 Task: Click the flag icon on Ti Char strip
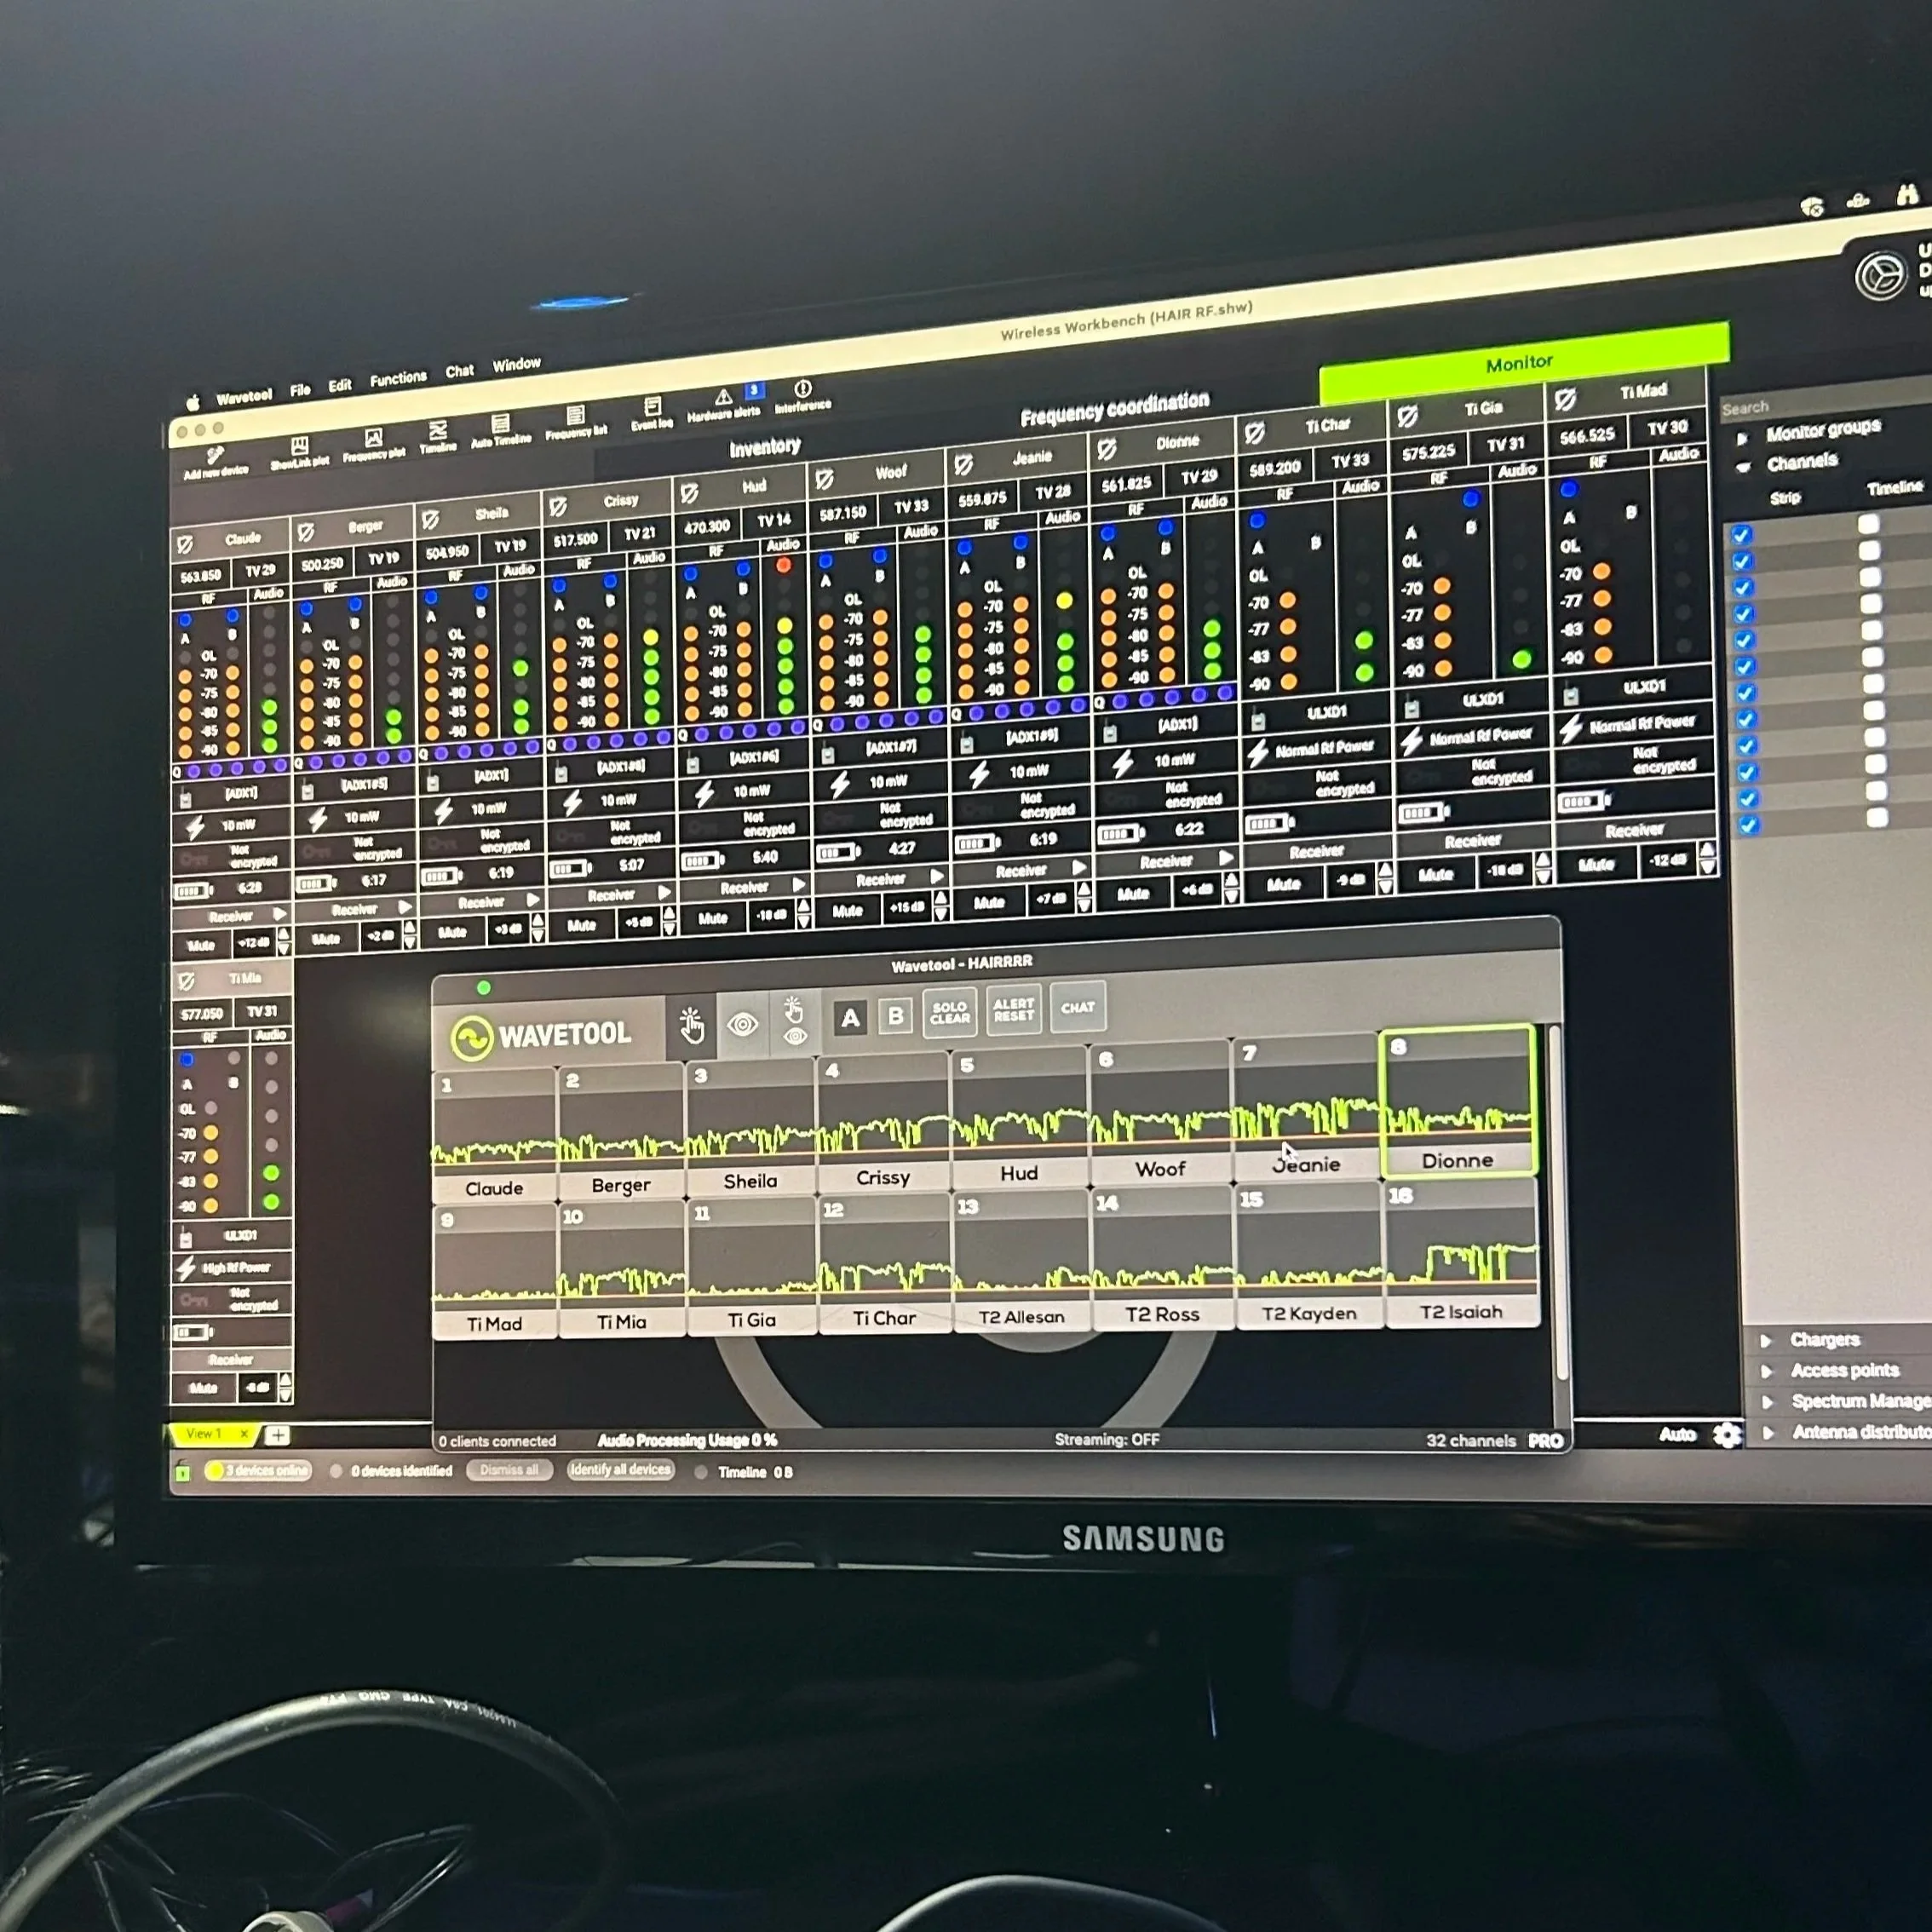point(1254,433)
